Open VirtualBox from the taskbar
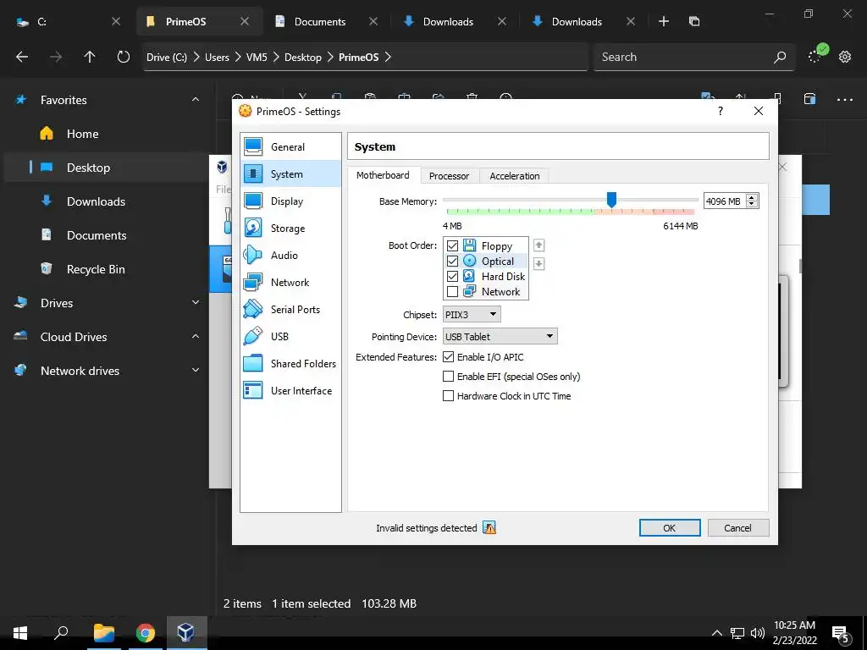867x650 pixels. (185, 632)
